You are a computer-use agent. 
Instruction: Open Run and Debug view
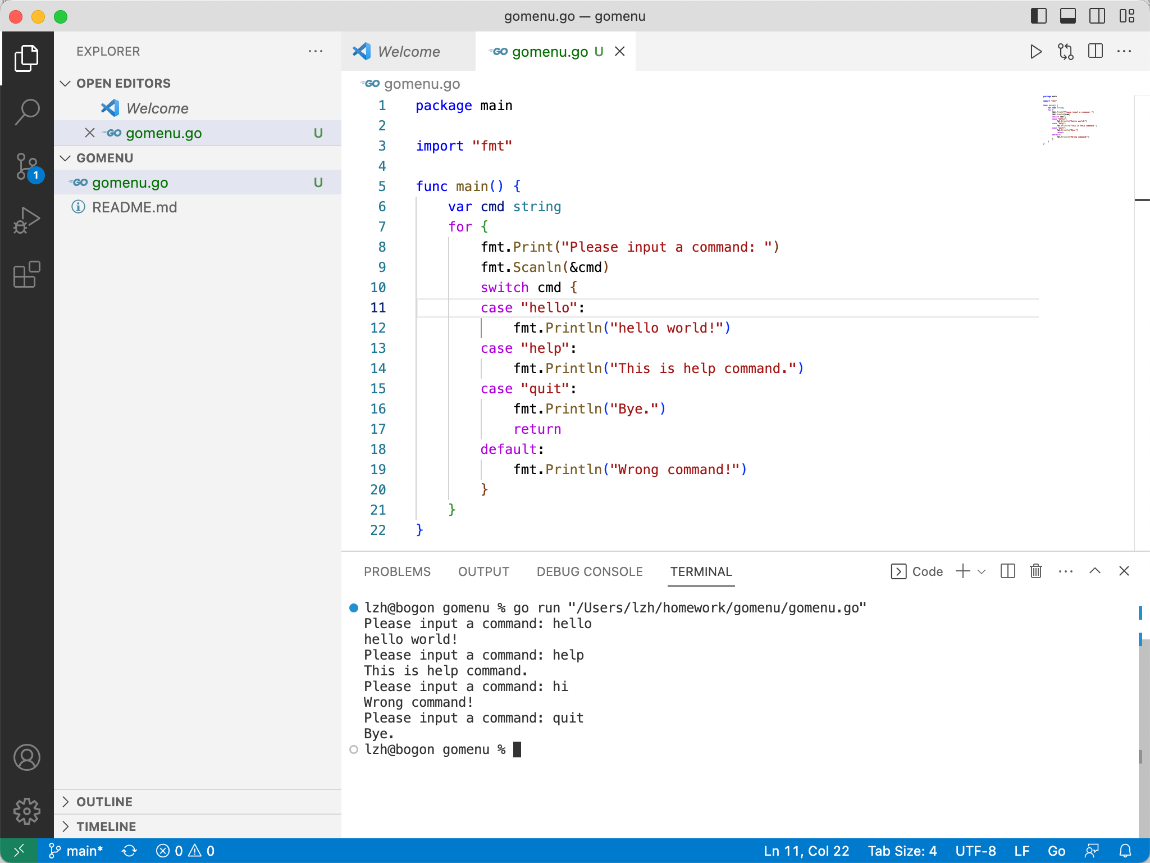26,220
